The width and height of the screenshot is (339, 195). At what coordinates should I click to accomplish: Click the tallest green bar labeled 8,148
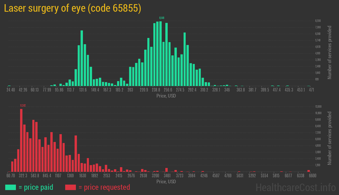point(161,54)
